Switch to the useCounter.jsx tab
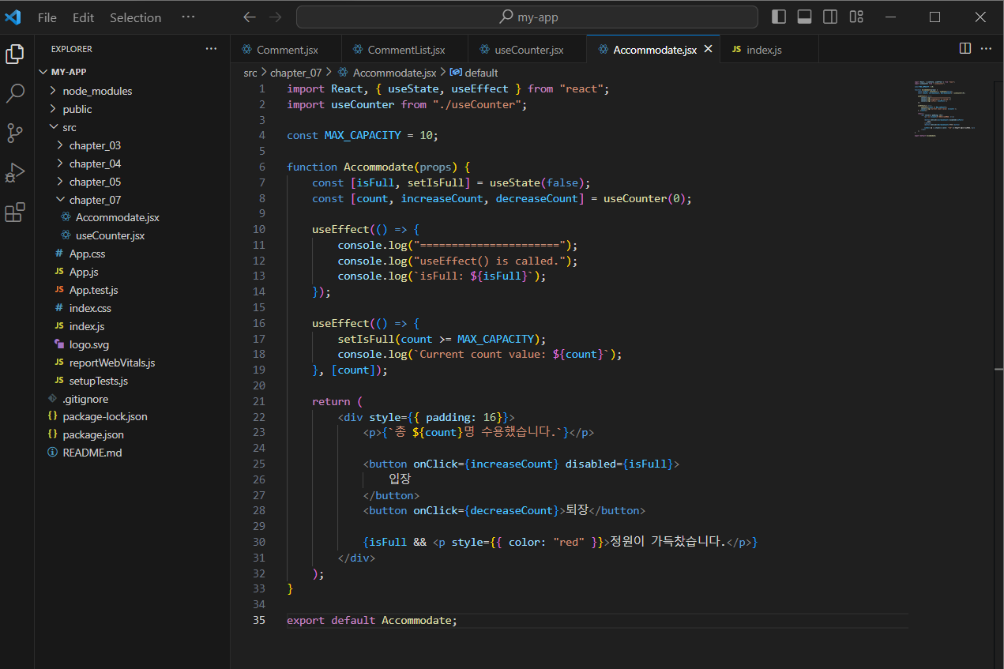Viewport: 1004px width, 669px height. coord(527,50)
